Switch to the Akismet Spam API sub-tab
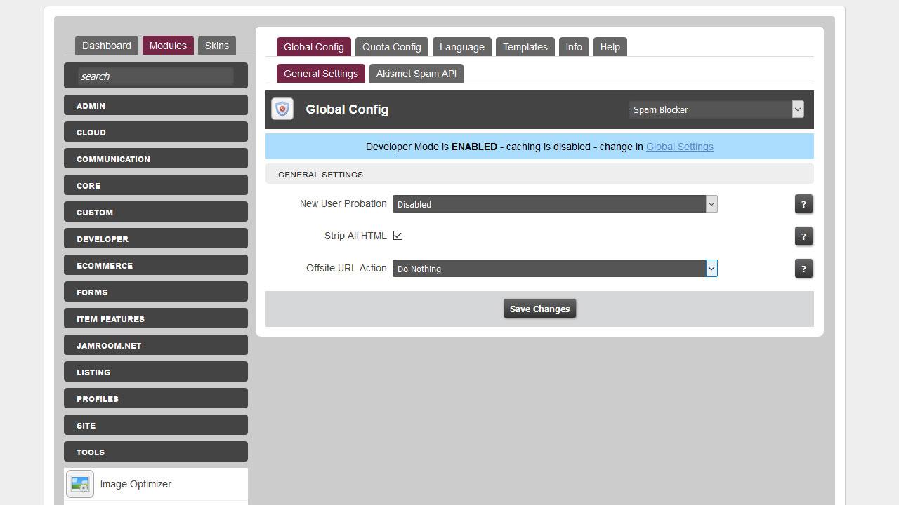899x505 pixels. tap(416, 74)
